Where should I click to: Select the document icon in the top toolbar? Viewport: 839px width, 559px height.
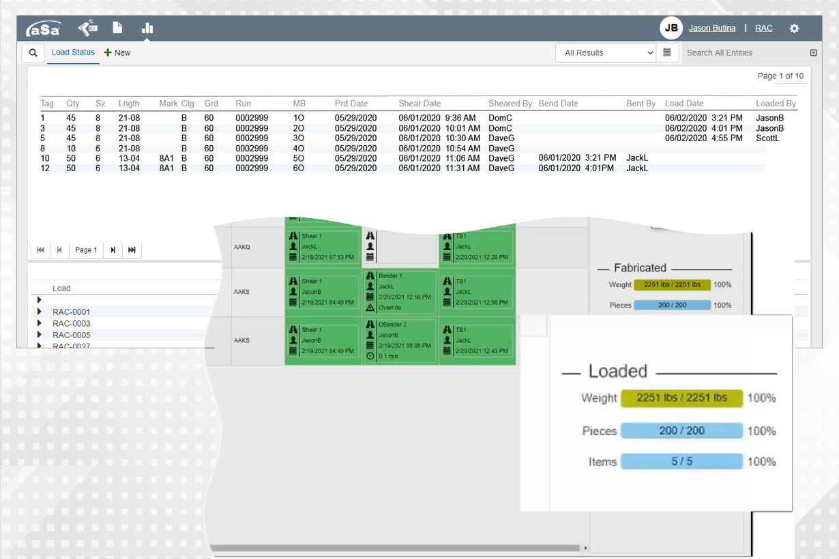[117, 27]
